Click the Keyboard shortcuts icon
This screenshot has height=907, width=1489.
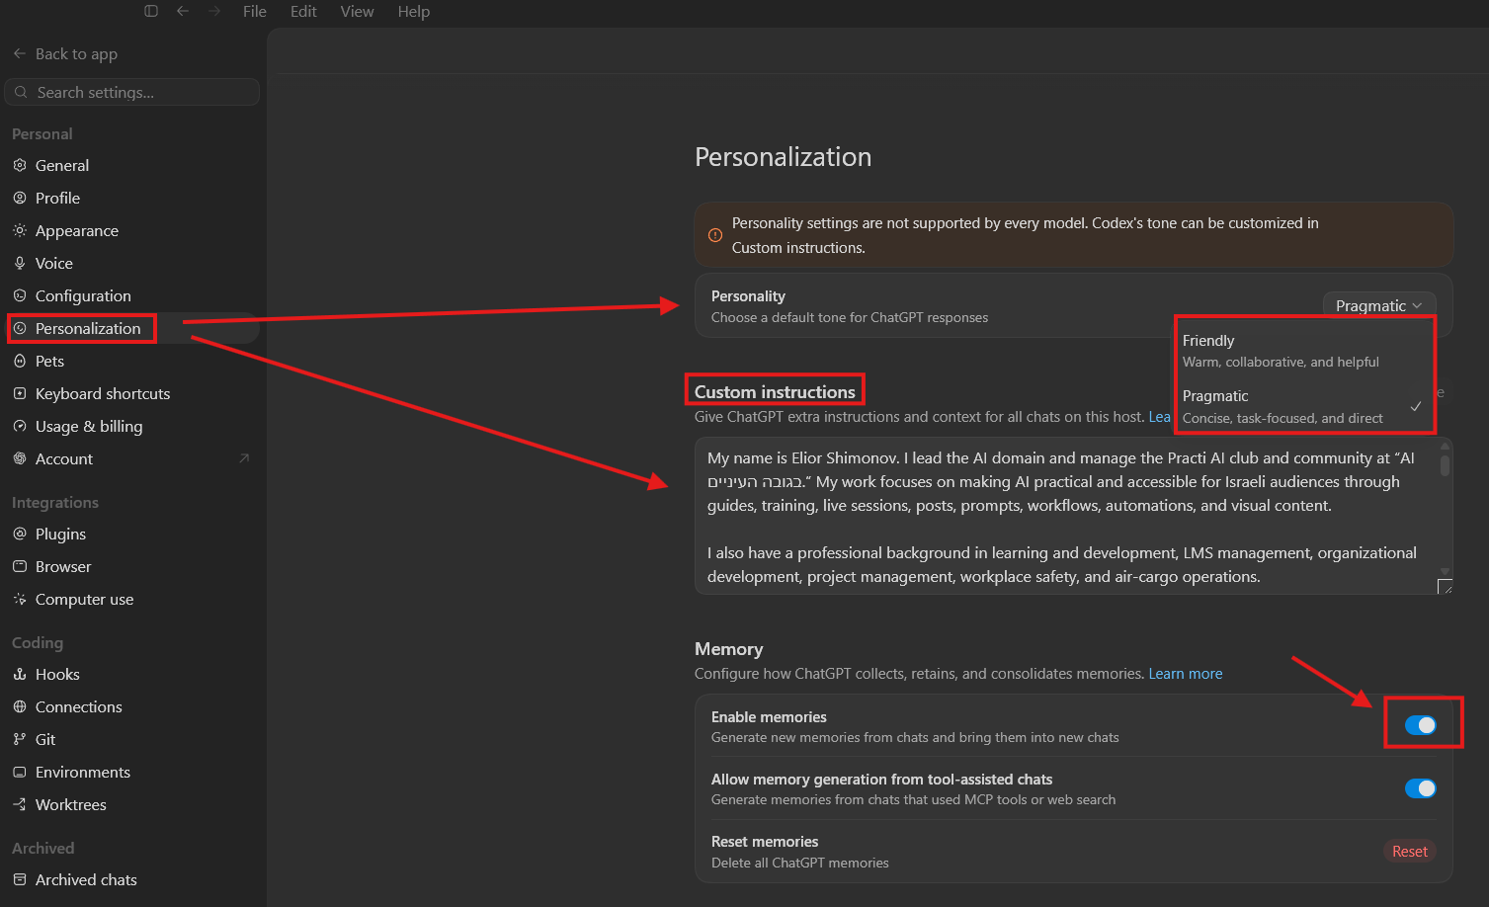(x=20, y=393)
